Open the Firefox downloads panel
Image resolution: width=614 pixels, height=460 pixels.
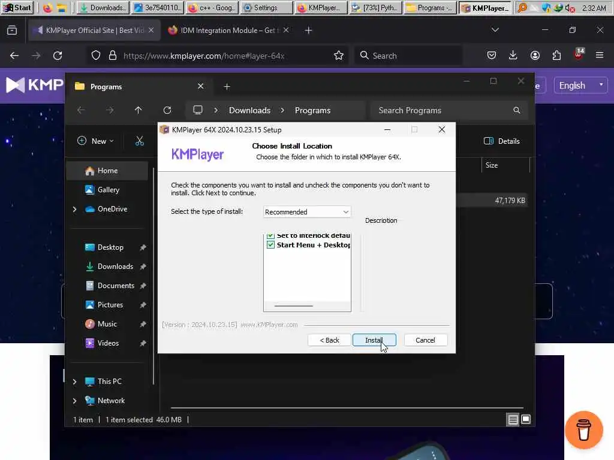(x=513, y=56)
